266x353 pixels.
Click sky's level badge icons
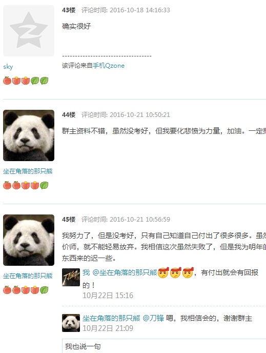[x=26, y=81]
